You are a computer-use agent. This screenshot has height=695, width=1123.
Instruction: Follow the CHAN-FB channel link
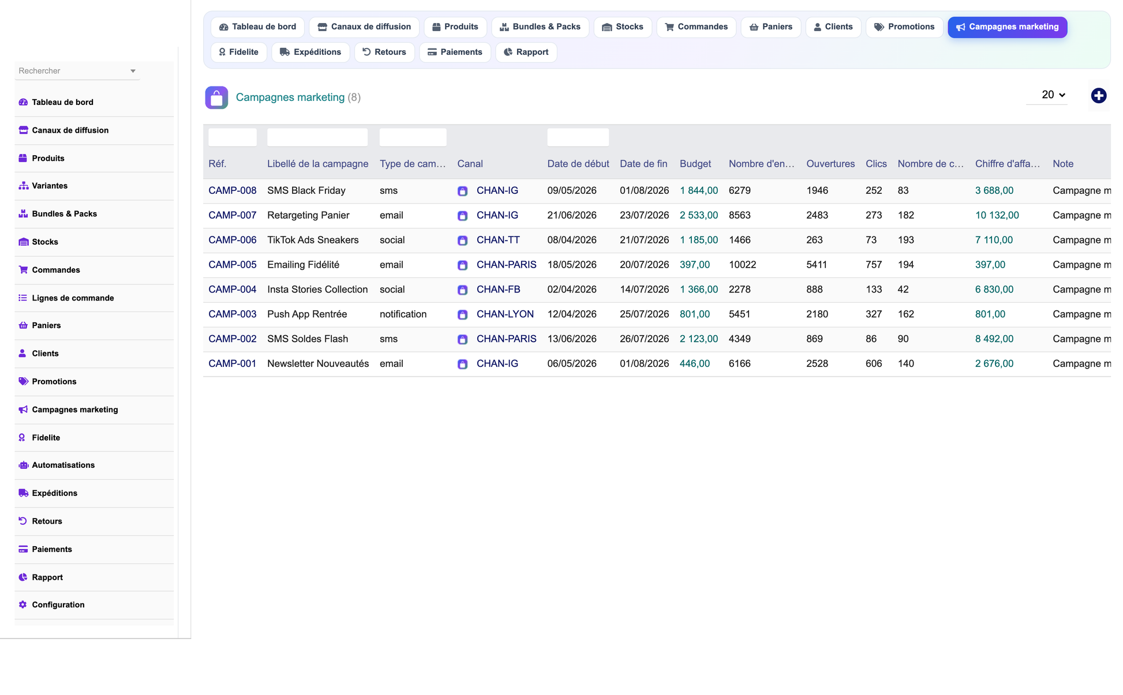499,290
